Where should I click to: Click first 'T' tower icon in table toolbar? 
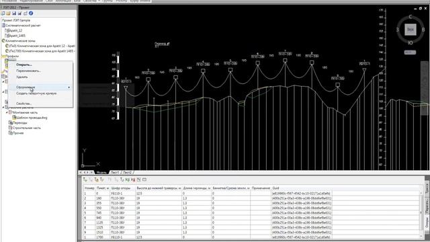tap(85, 179)
